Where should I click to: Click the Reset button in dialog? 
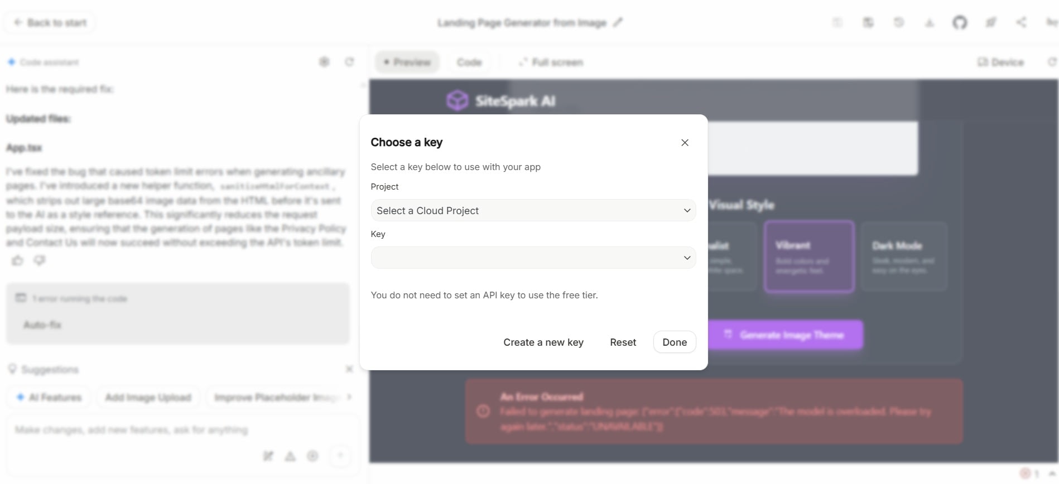click(623, 342)
